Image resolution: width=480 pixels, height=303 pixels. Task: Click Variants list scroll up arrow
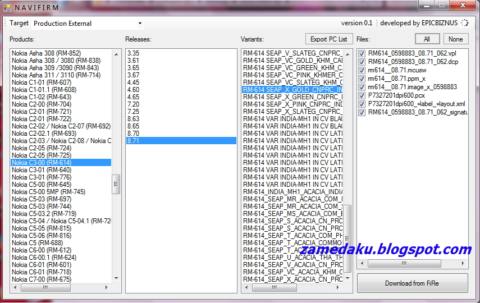click(x=348, y=54)
